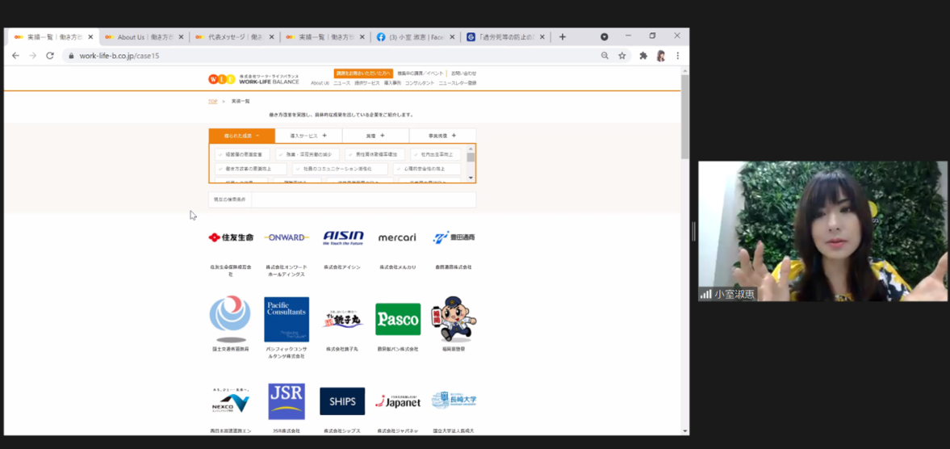Open the ONWARD company logo
Viewport: 950px width, 449px height.
(x=287, y=237)
